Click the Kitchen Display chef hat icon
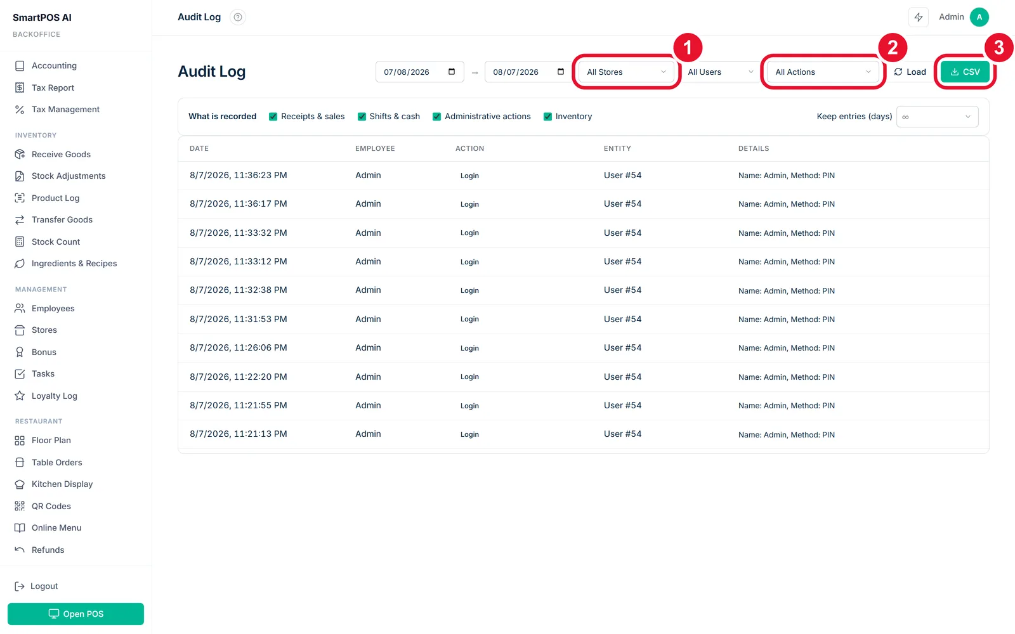 (20, 484)
